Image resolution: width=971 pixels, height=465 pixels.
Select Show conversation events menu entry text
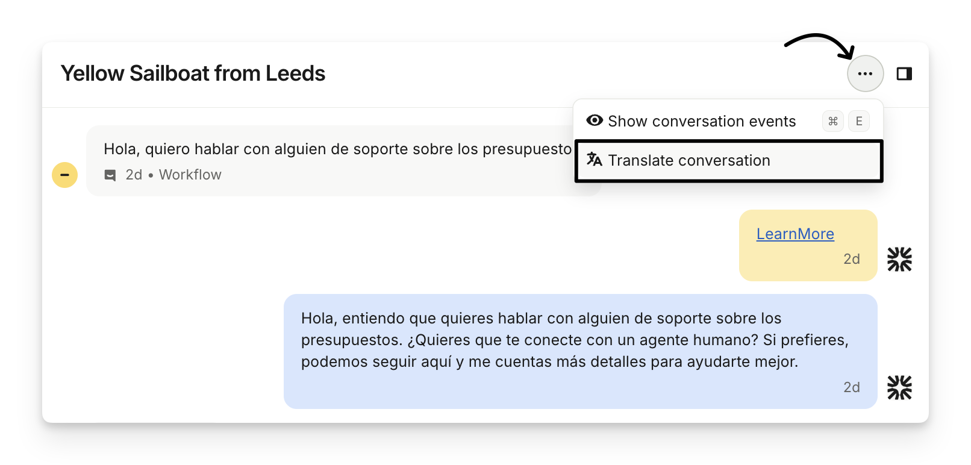coord(702,121)
